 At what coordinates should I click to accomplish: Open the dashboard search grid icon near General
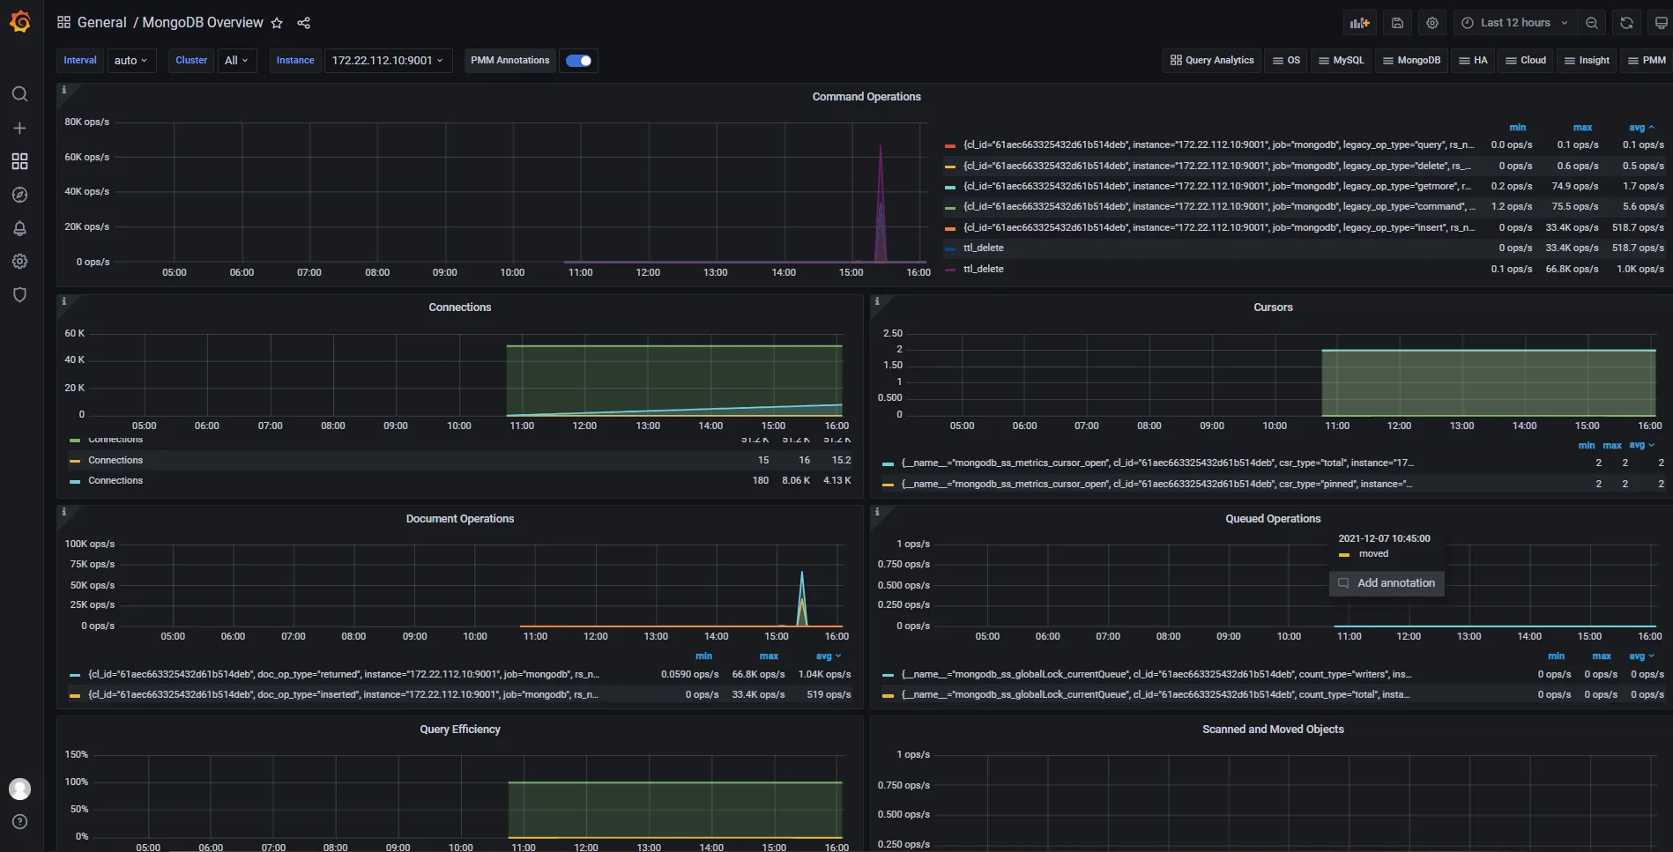[x=63, y=23]
